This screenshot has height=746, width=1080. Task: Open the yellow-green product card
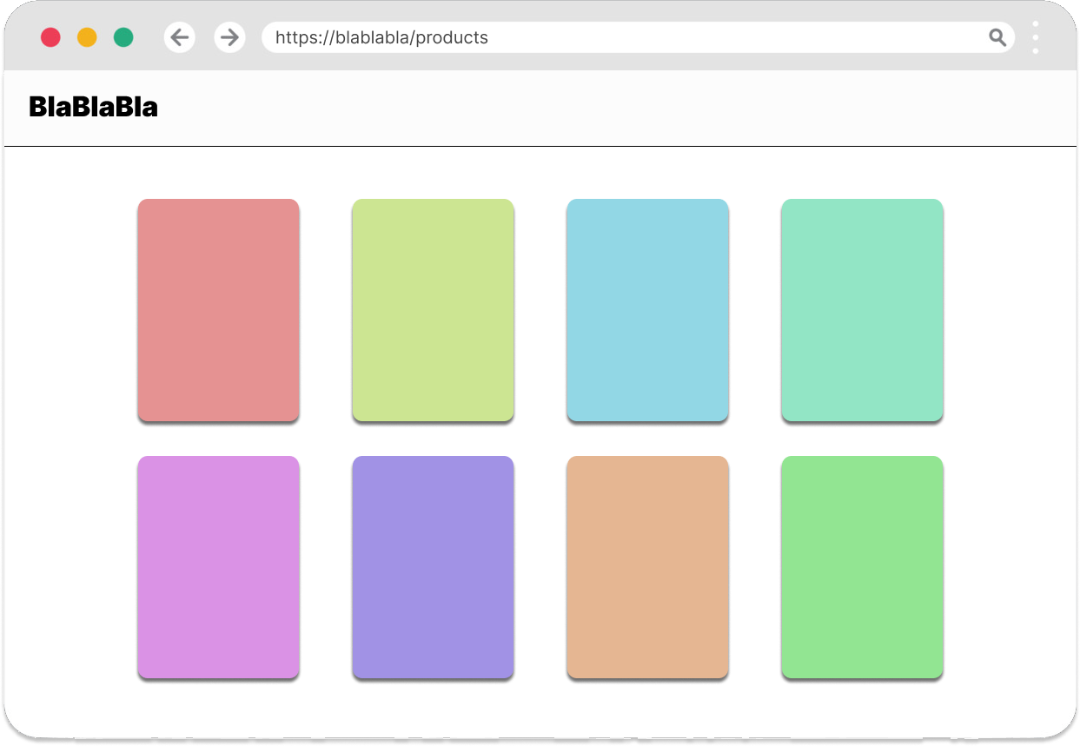pos(433,310)
